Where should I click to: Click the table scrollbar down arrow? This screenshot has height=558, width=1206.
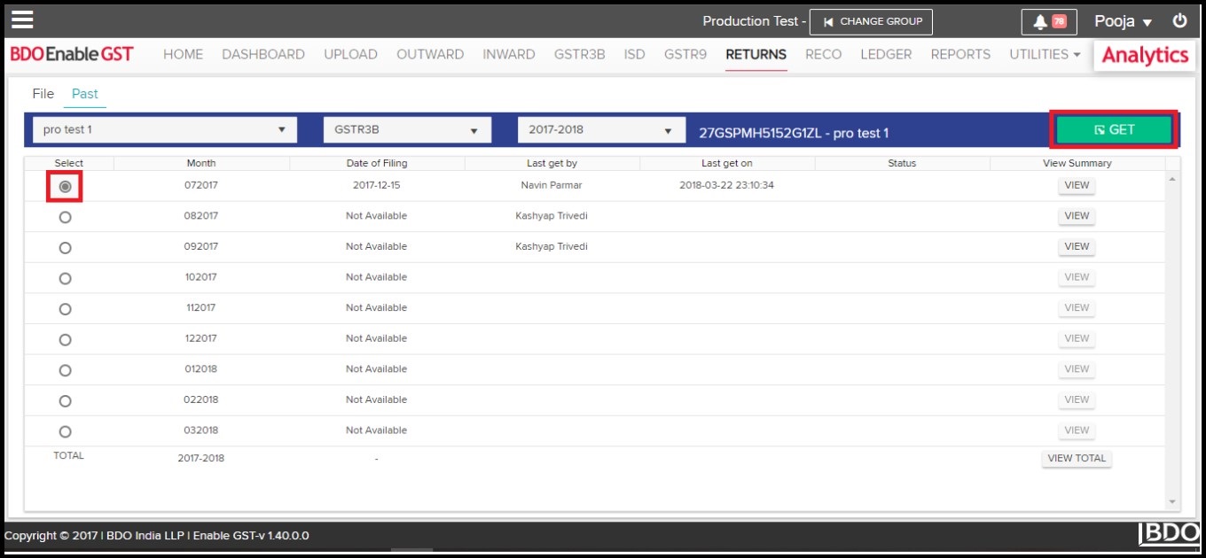point(1172,502)
